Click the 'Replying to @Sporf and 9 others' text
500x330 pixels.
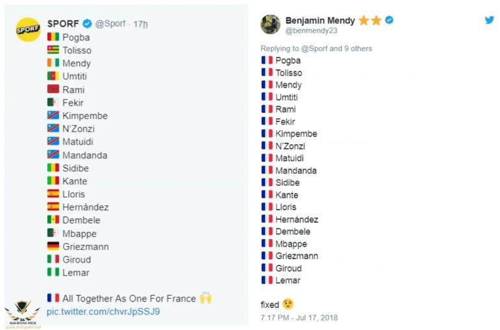[x=316, y=49]
